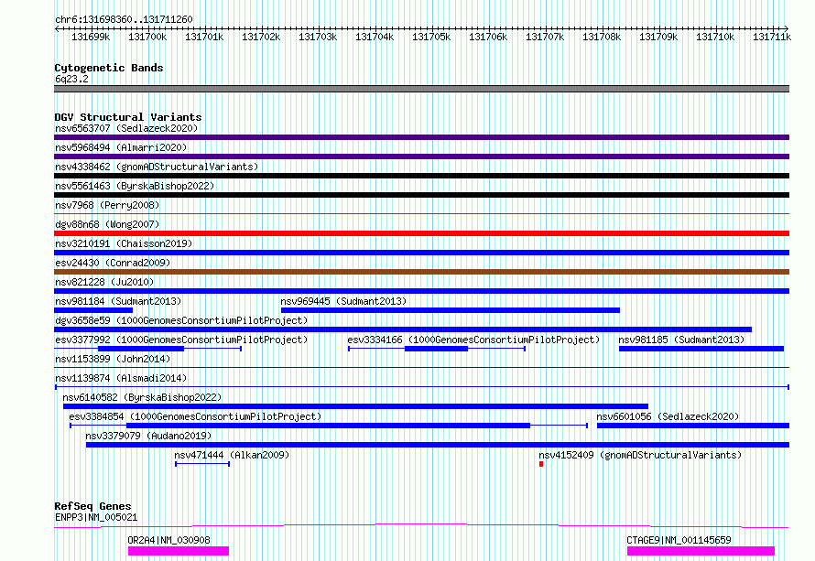This screenshot has height=561, width=815.
Task: Open the nsv821228 (Ju2010) label
Action: 104,282
